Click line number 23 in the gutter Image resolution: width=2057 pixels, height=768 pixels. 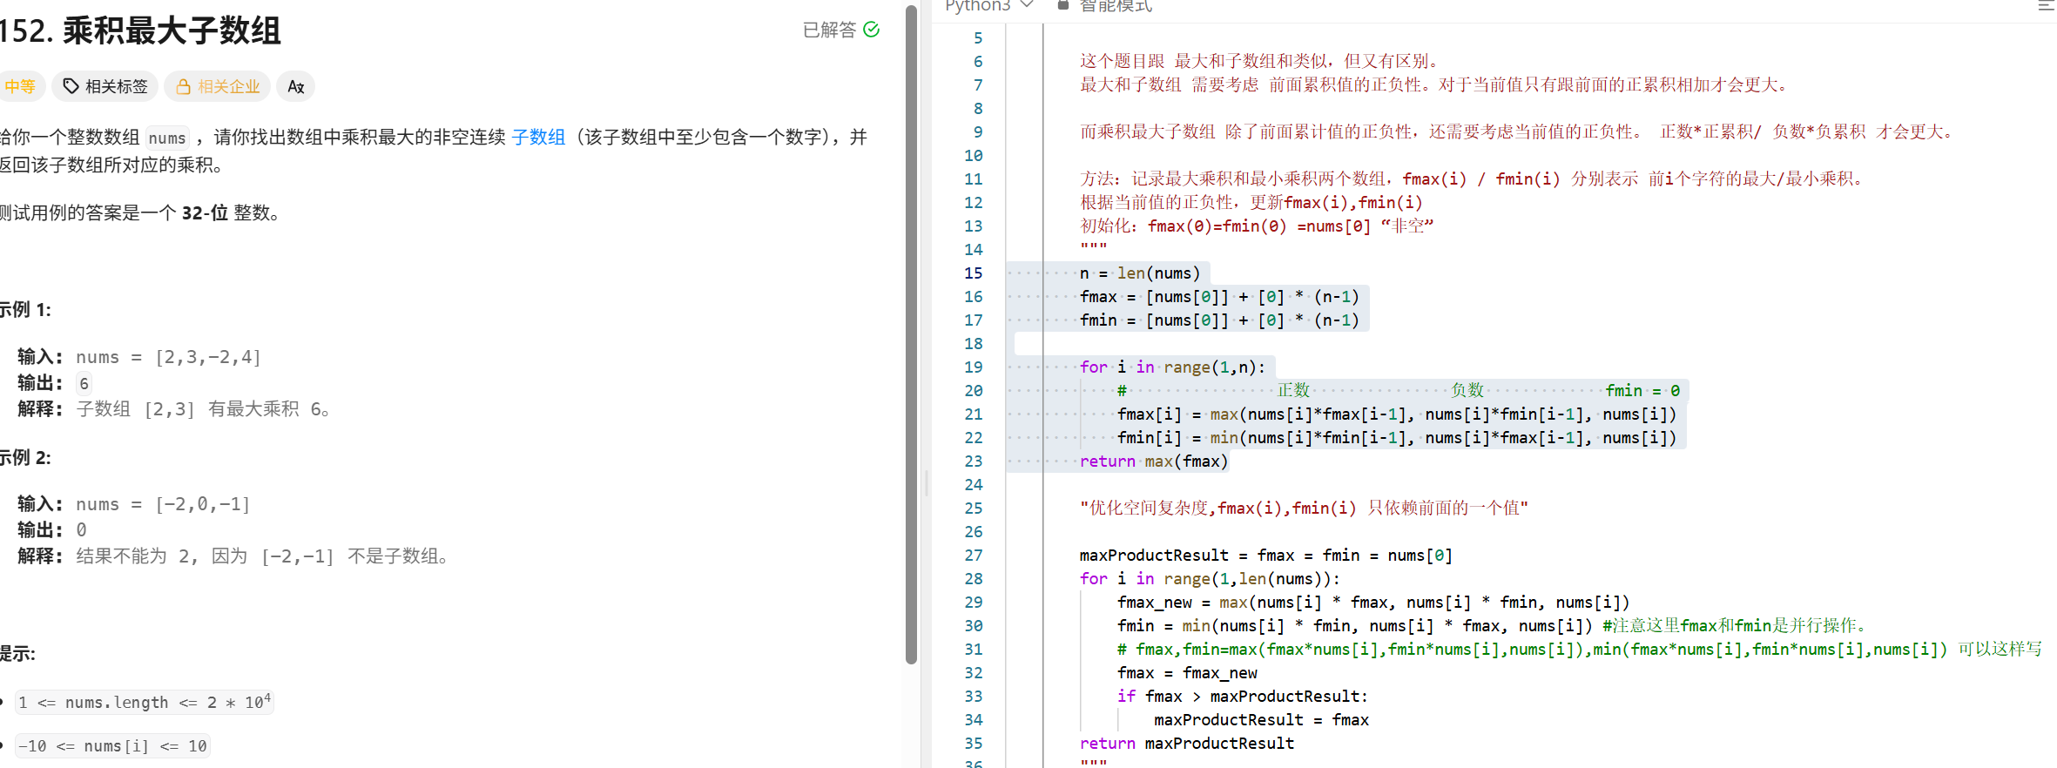point(973,461)
